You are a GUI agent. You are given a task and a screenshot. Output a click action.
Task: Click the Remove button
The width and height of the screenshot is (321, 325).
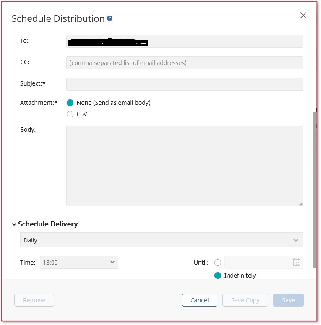[34, 300]
